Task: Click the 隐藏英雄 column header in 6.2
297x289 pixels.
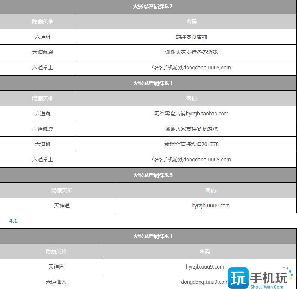Action: [38, 22]
